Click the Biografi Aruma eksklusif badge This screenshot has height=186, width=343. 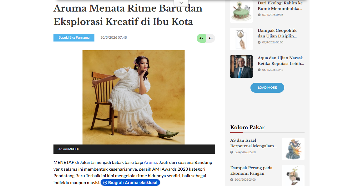pyautogui.click(x=130, y=183)
